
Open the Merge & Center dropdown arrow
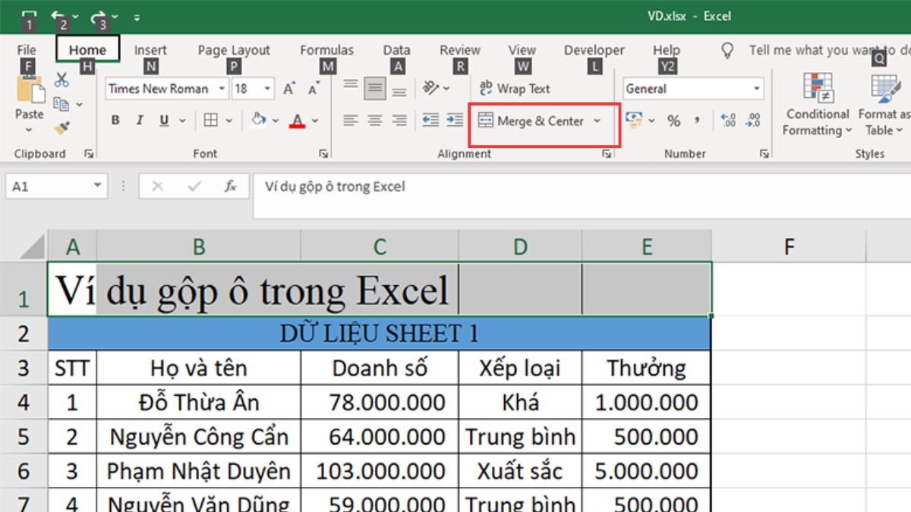tap(597, 121)
